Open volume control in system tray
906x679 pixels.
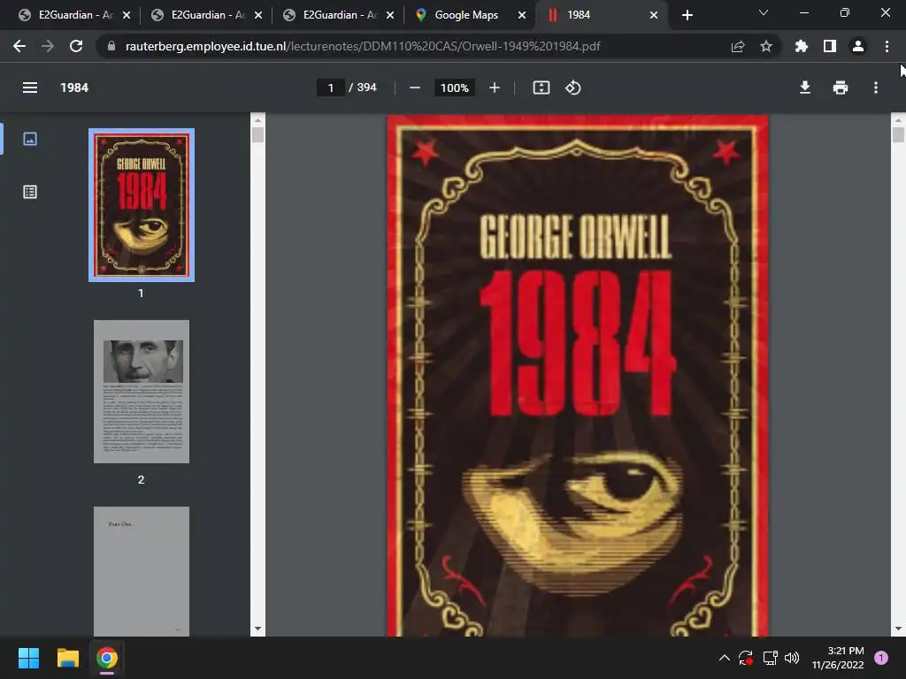pos(792,658)
